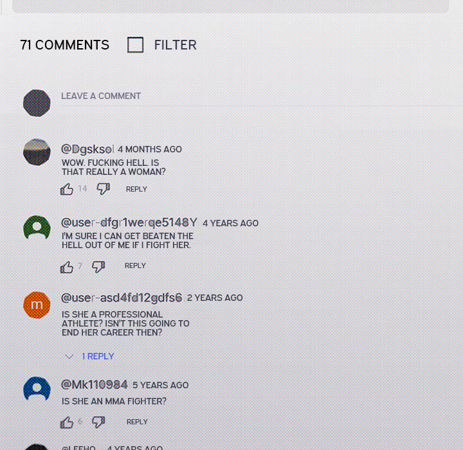Expand the 1 Reply thread
The height and width of the screenshot is (450, 463).
click(x=98, y=356)
